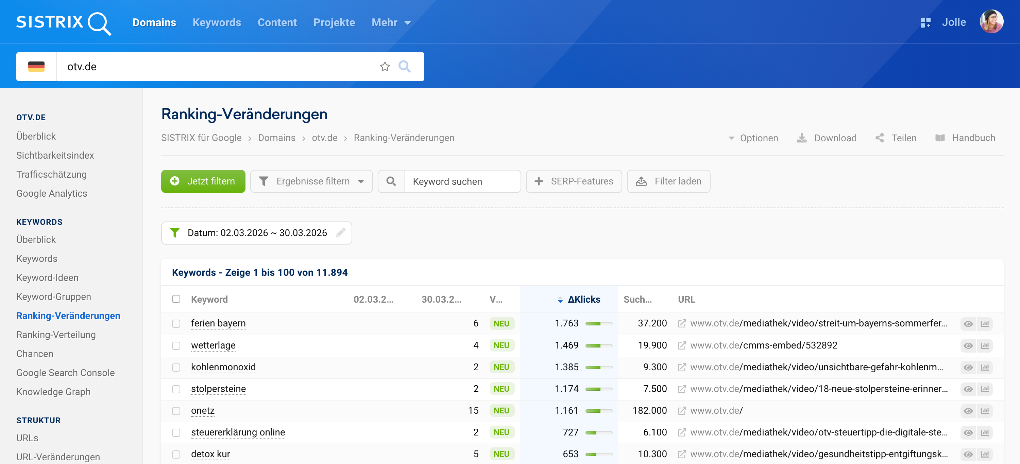Go to the Keywords top navigation tab
Image resolution: width=1020 pixels, height=464 pixels.
pyautogui.click(x=217, y=22)
